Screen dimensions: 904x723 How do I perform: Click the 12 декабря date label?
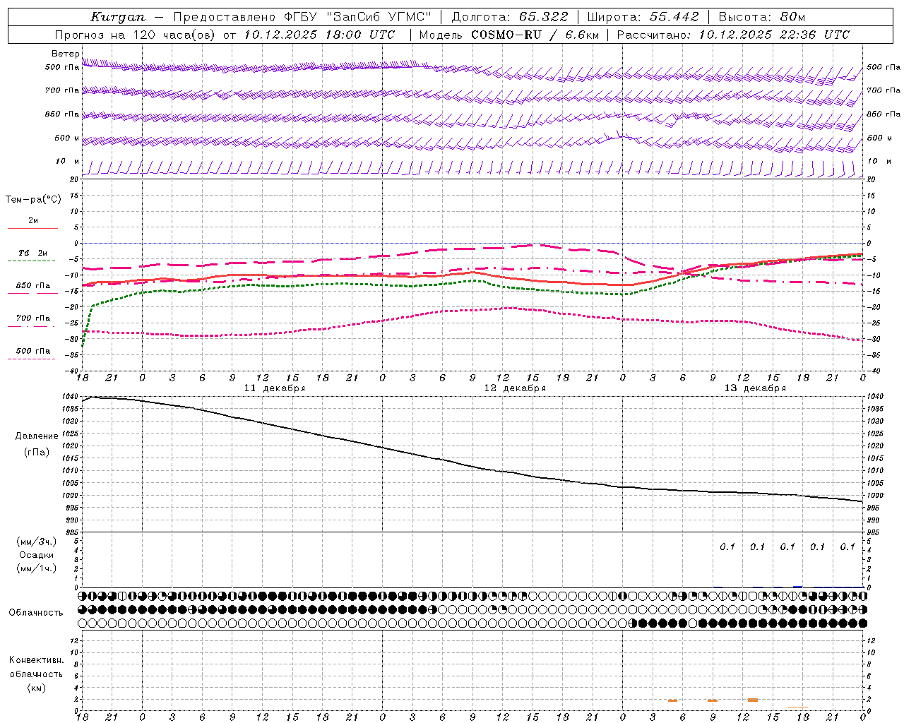[515, 388]
